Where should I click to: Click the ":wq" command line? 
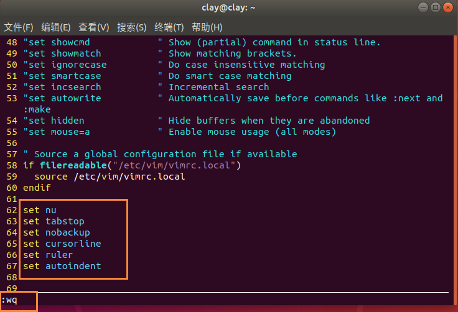pos(9,300)
